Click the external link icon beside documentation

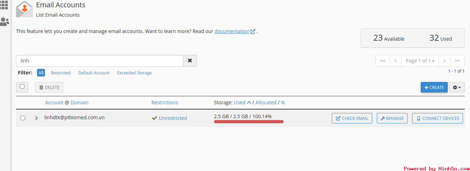pos(253,31)
